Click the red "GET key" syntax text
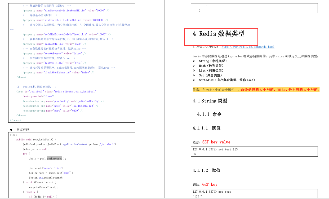The height and width of the screenshot is (199, 329). pyautogui.click(x=210, y=184)
